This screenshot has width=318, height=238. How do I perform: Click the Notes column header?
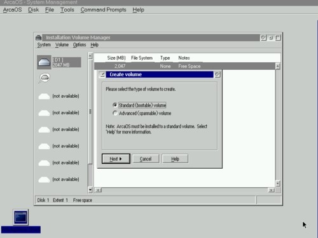pos(184,58)
